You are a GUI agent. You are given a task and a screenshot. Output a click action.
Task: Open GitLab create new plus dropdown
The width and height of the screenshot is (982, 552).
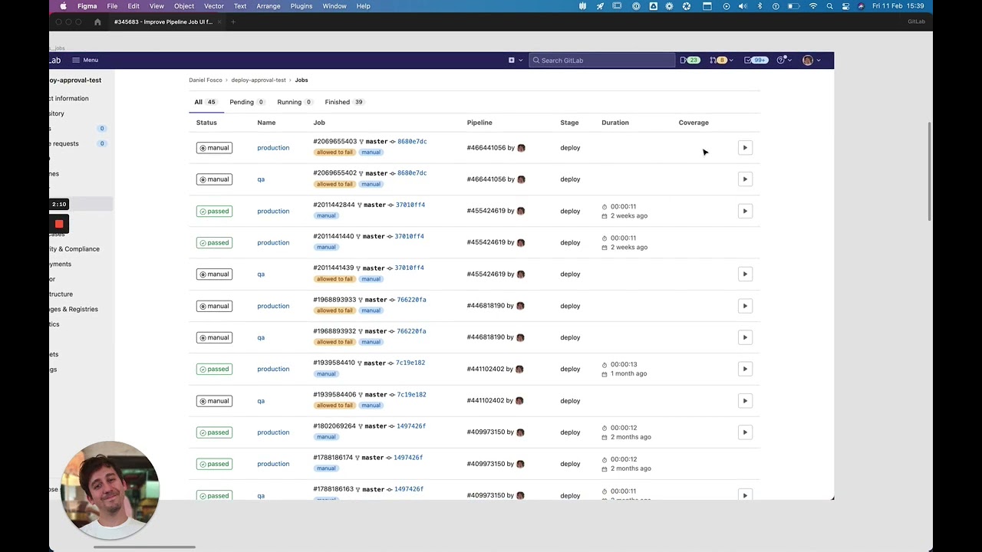coord(515,60)
